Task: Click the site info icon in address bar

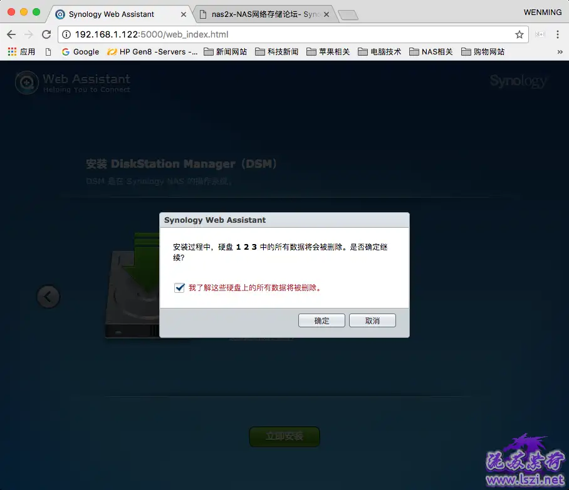Action: coord(66,34)
